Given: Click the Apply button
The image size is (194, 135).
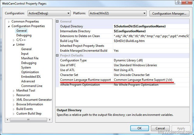Looking at the screenshot, I should click(x=181, y=128).
